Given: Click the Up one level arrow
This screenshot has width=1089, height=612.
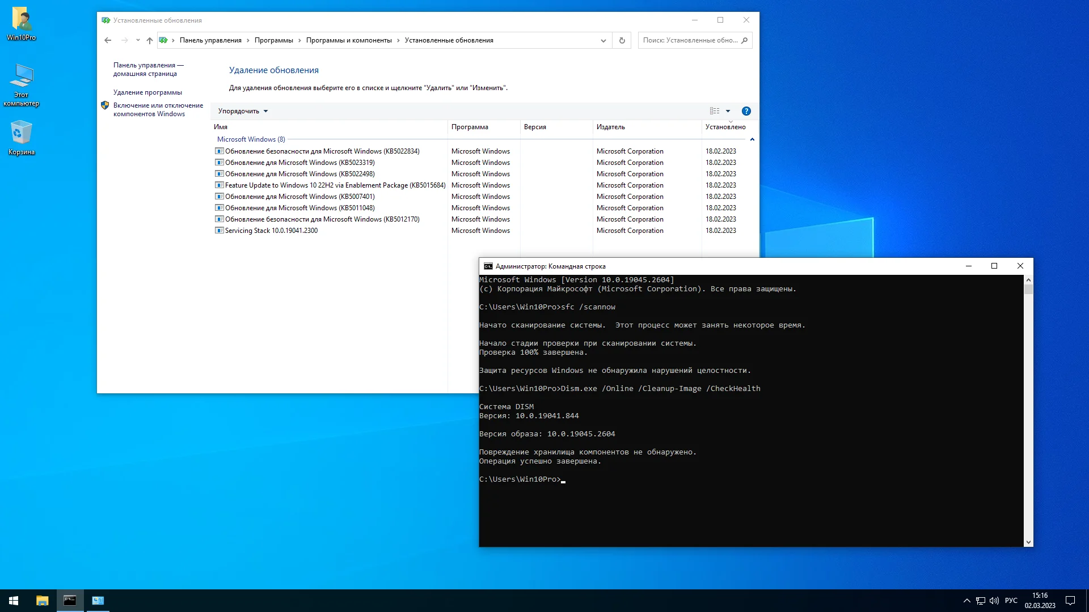Looking at the screenshot, I should pyautogui.click(x=149, y=40).
